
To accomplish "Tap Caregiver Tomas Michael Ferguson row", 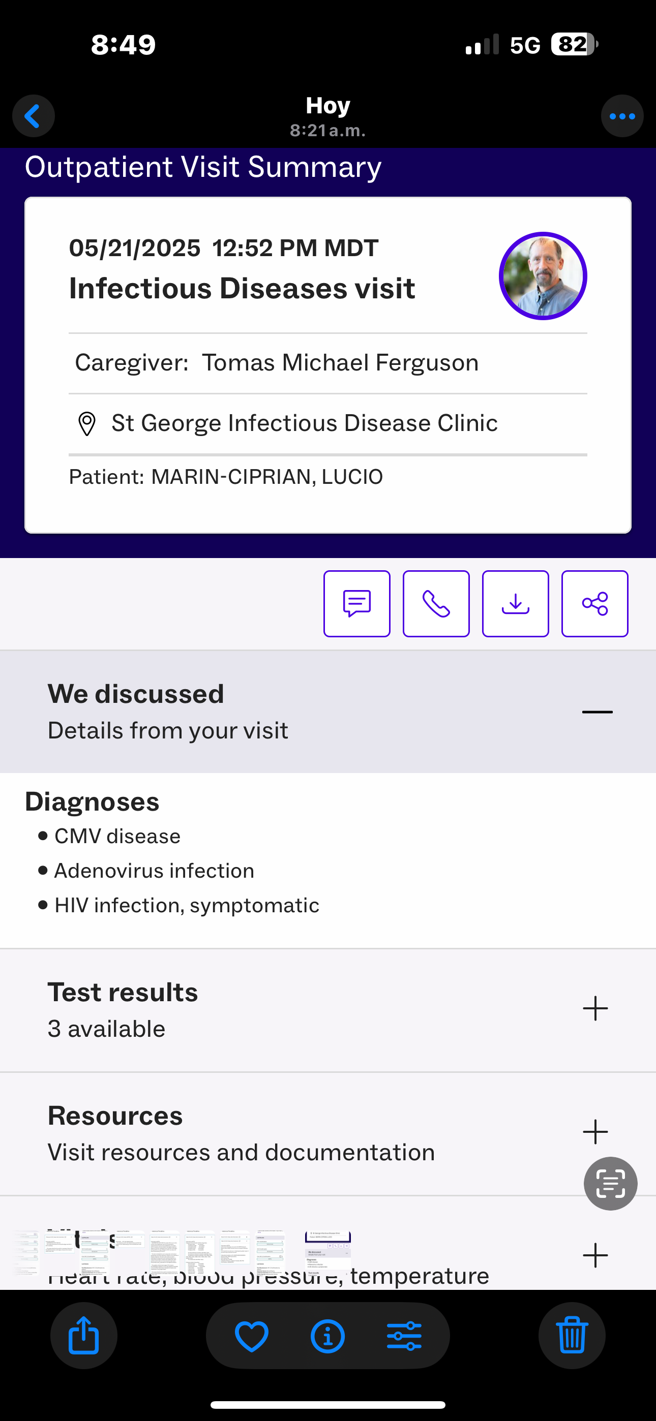I will coord(276,362).
